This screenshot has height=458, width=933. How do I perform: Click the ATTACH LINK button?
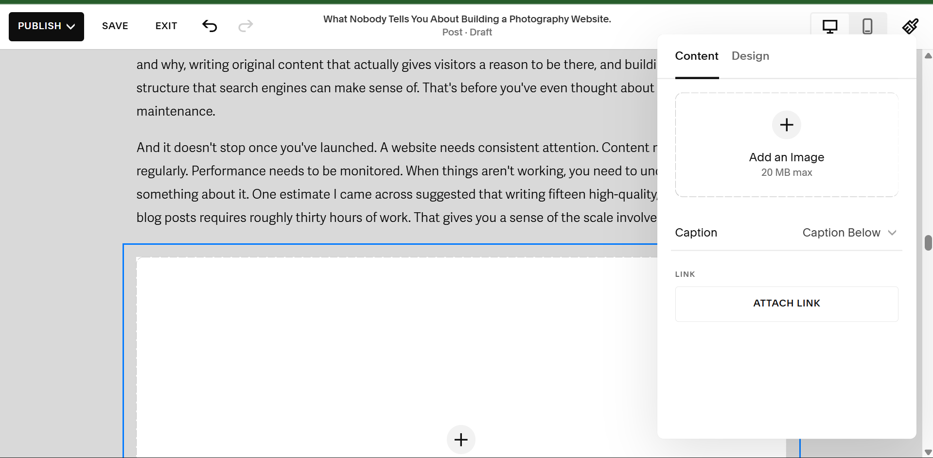coord(786,303)
